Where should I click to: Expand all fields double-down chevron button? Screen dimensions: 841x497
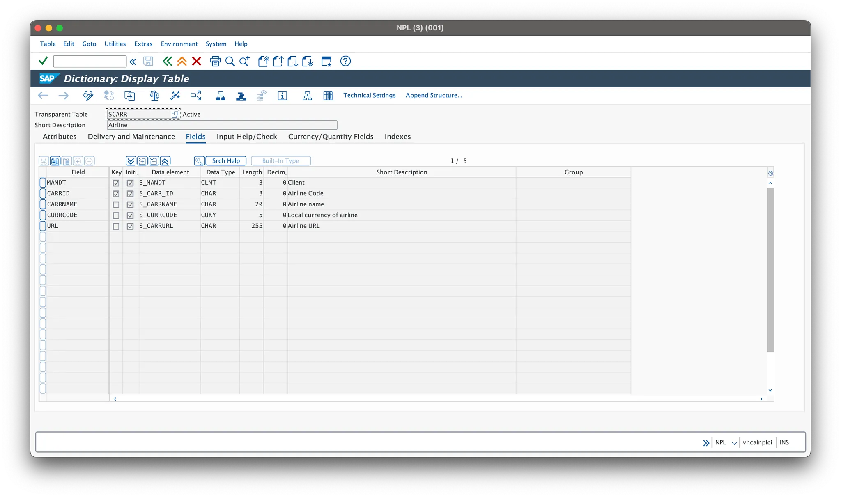131,161
